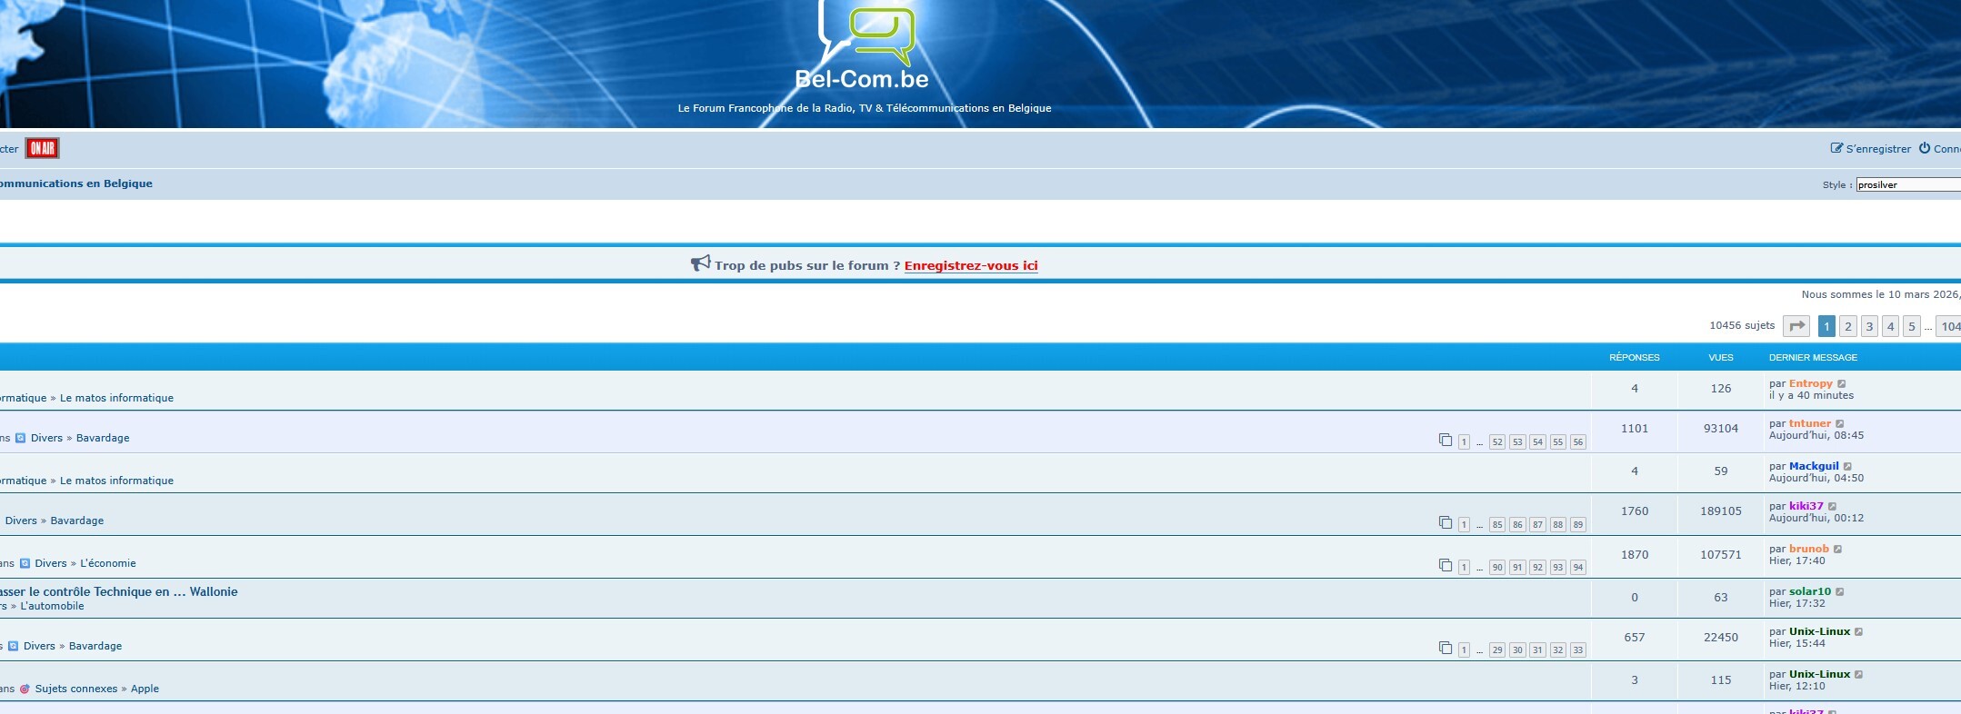1961x714 pixels.
Task: Go to page 4 of the topic list
Action: (1890, 326)
